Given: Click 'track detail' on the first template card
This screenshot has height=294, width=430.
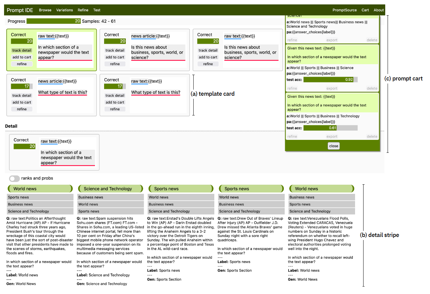Looking at the screenshot, I should click(21, 50).
